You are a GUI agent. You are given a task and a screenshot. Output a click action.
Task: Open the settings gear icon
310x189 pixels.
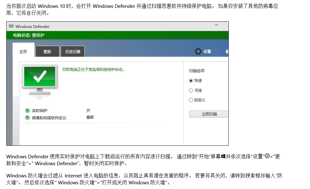pos(198,51)
